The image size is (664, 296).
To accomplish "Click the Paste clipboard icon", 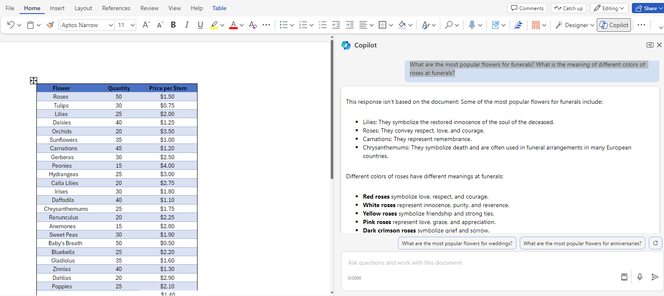I will click(x=30, y=25).
